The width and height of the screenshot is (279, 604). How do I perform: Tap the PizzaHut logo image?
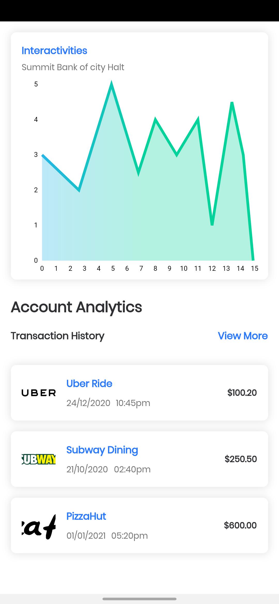pyautogui.click(x=38, y=525)
